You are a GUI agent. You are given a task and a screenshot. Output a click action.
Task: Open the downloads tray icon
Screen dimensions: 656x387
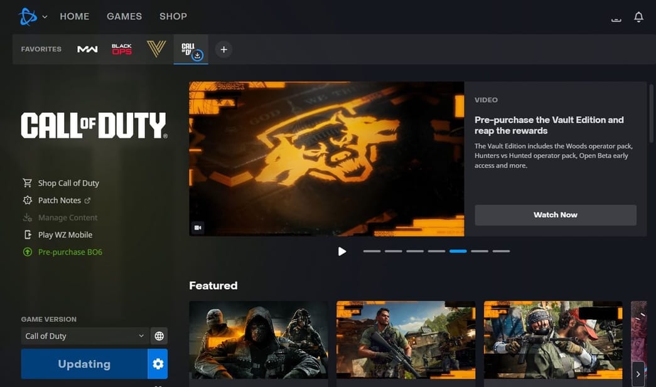616,19
